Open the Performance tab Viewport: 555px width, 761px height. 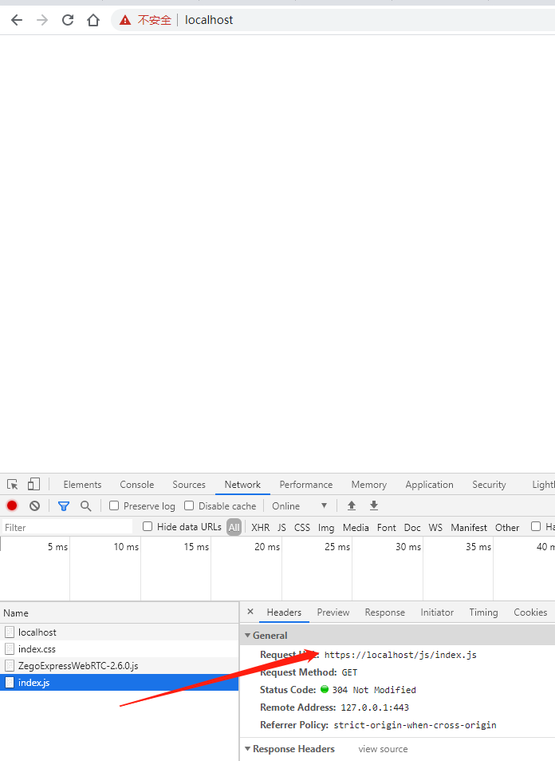pyautogui.click(x=306, y=485)
